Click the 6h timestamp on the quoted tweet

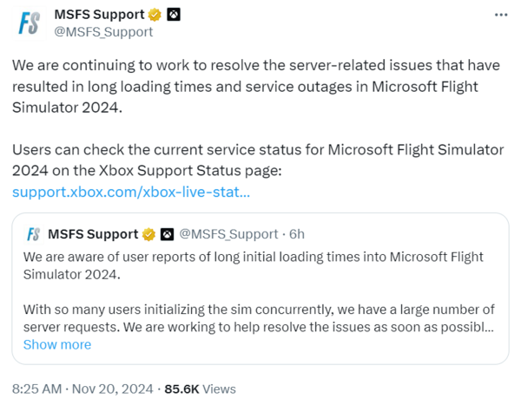pyautogui.click(x=296, y=234)
